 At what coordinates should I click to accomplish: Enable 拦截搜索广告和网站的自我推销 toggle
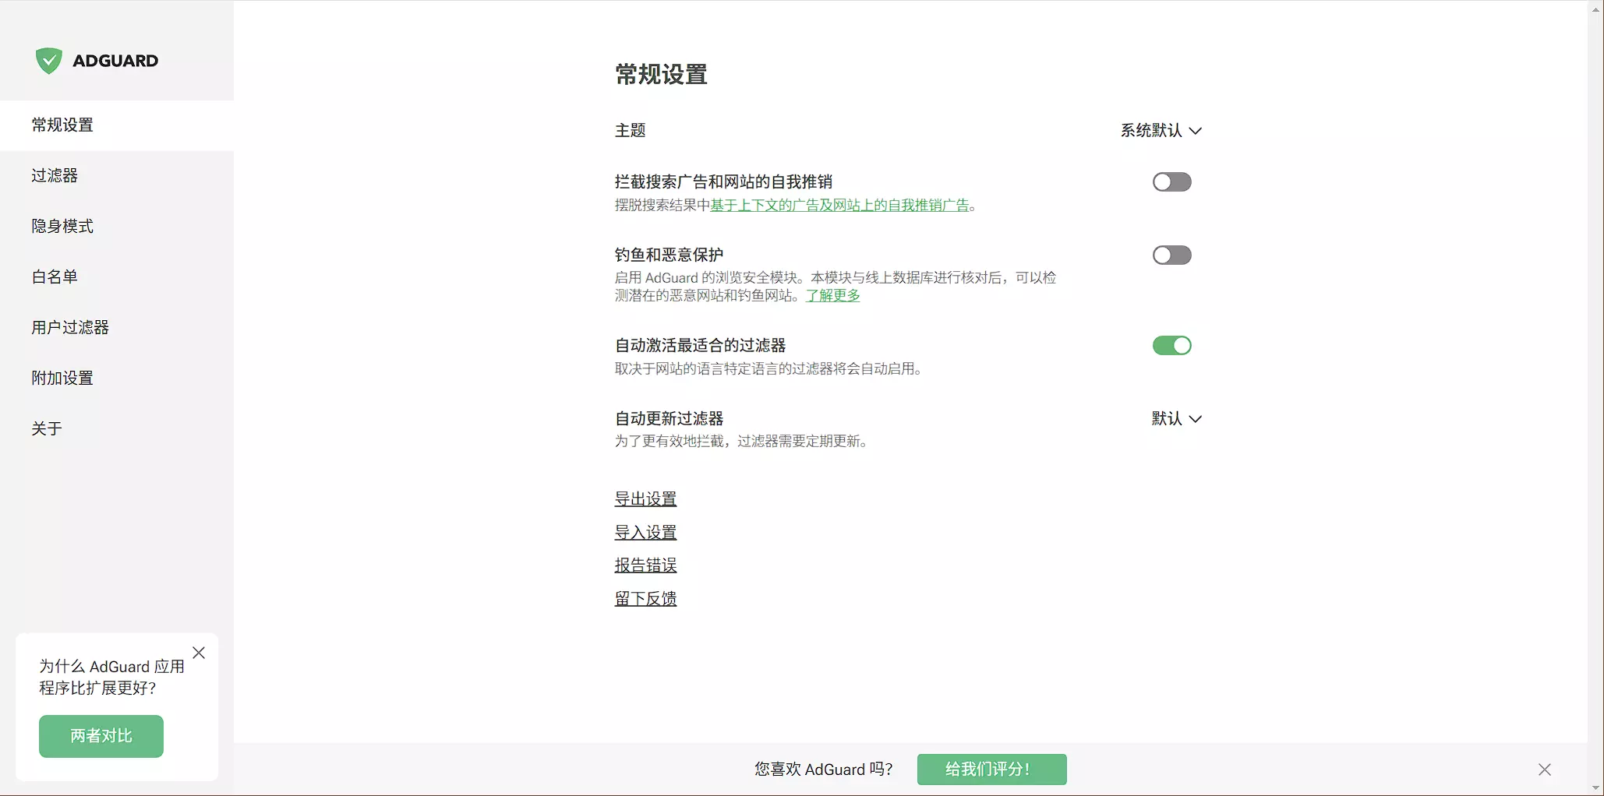(x=1171, y=182)
